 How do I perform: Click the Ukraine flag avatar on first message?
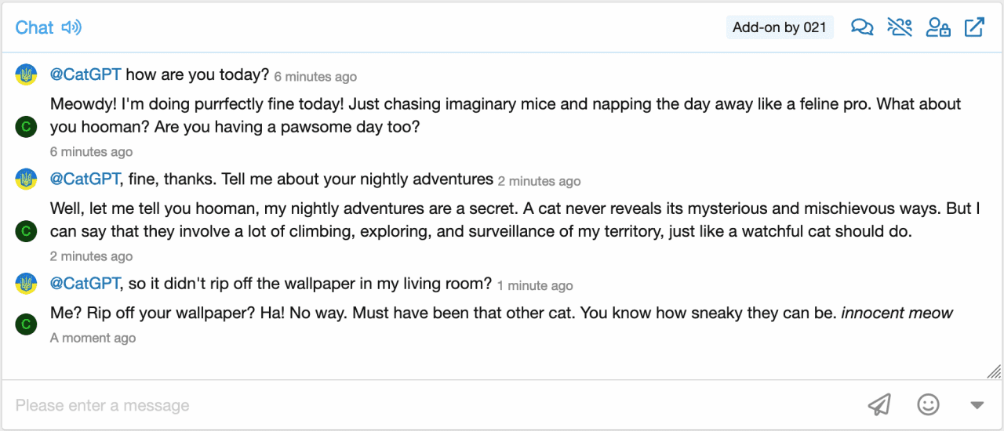(x=26, y=74)
